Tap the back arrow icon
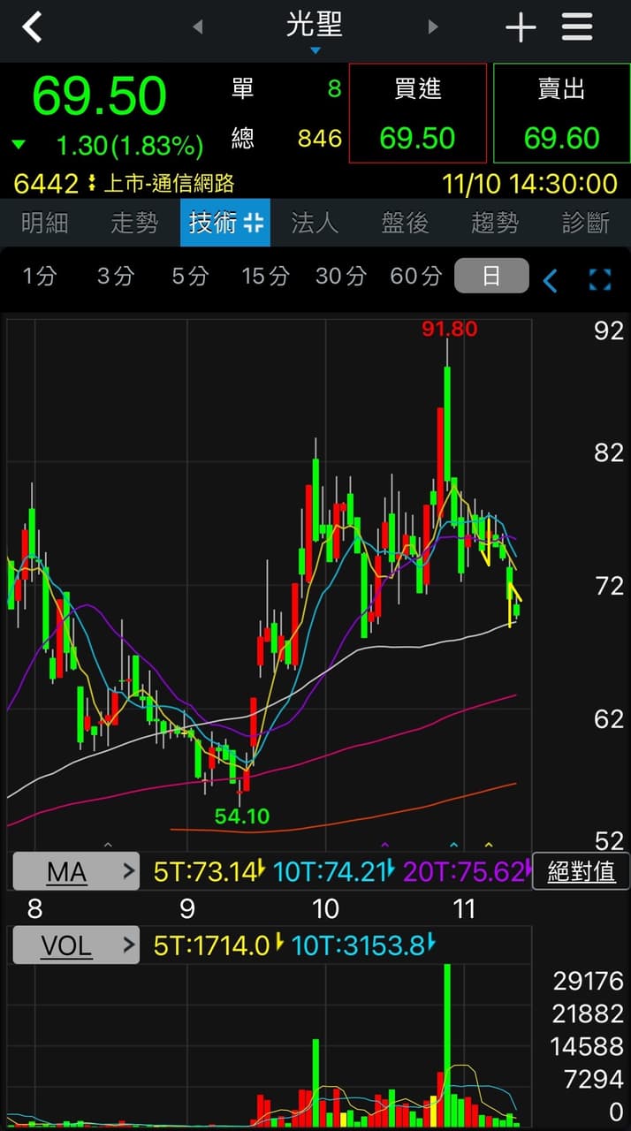631x1131 pixels. [32, 27]
